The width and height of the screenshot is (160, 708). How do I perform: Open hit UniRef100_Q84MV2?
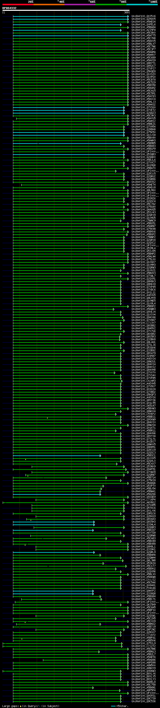[143, 328]
